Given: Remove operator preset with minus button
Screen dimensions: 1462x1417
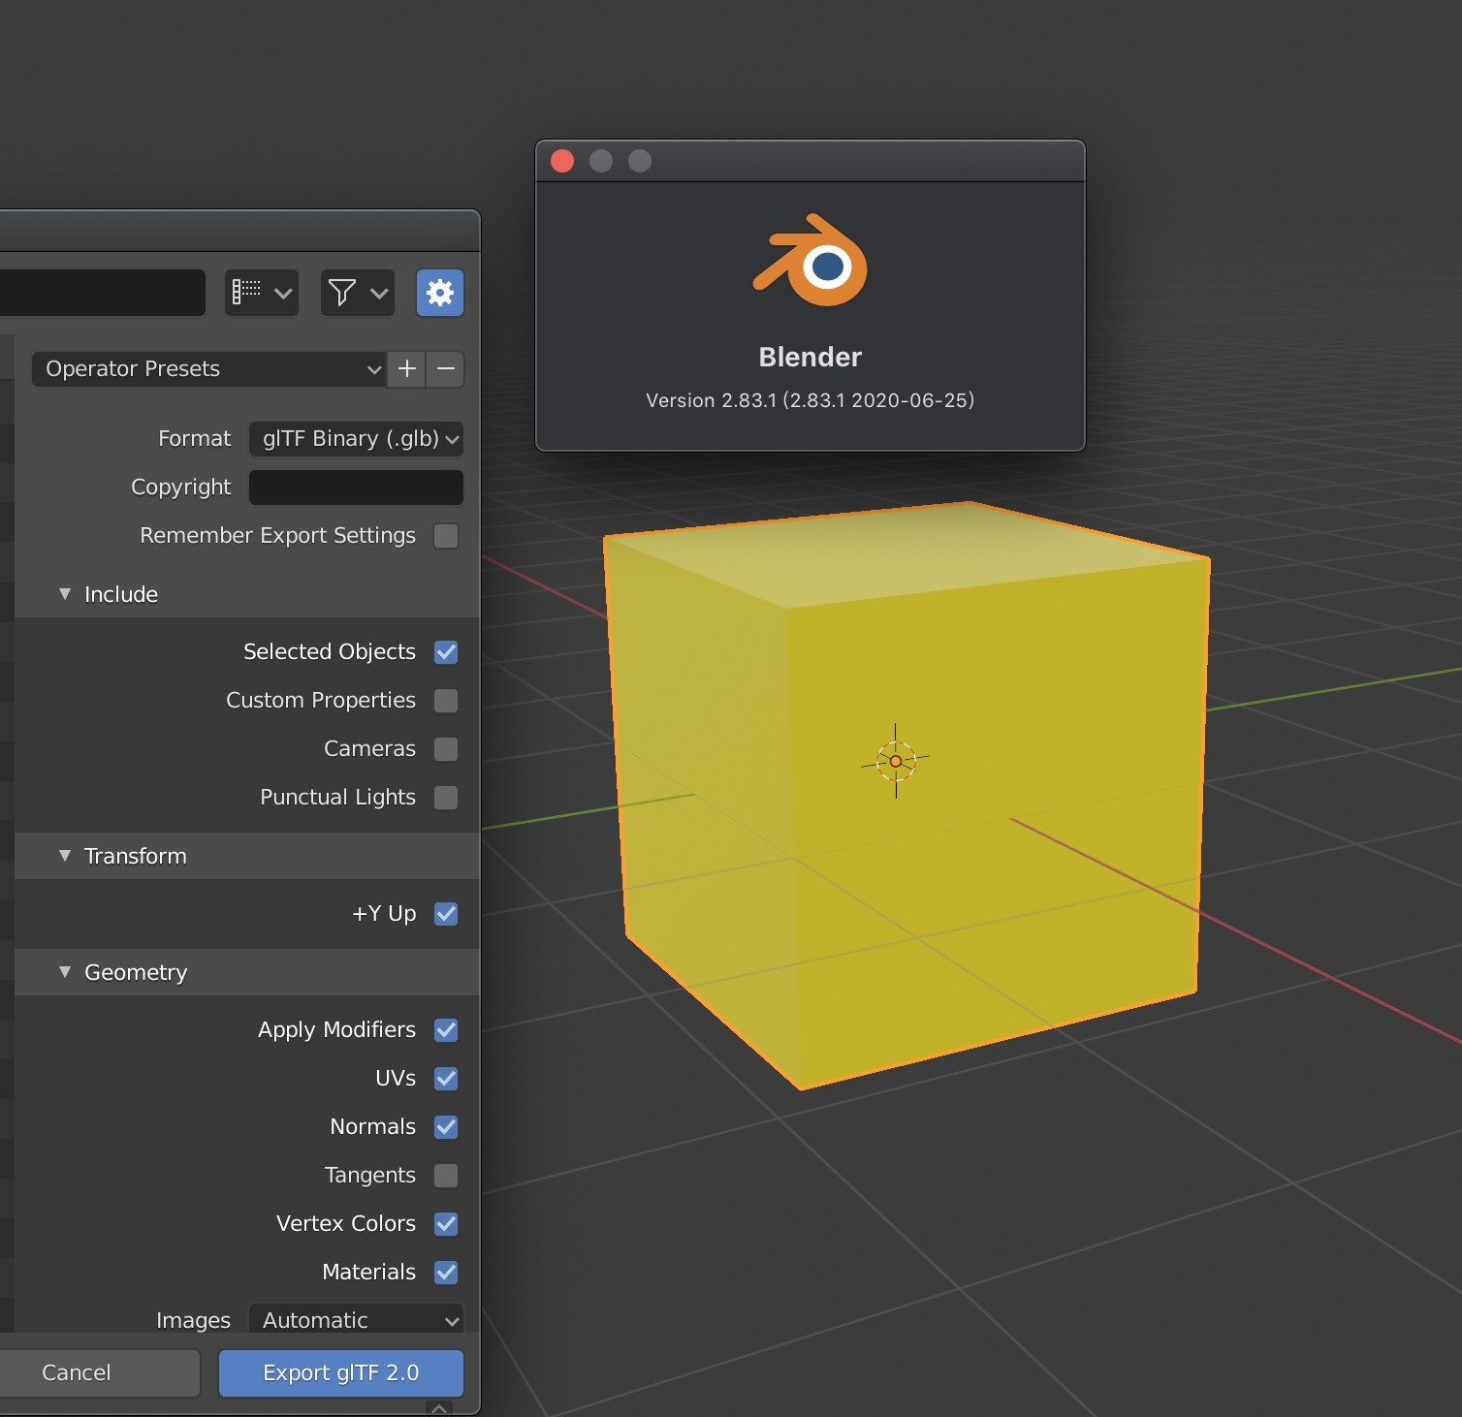Looking at the screenshot, I should (x=446, y=369).
